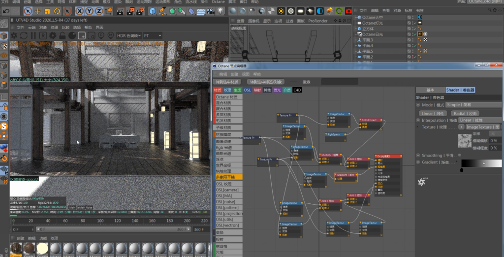Toggle Live Viewer lock resolution icon
Viewport: 504px width, 257px height.
(63, 35)
